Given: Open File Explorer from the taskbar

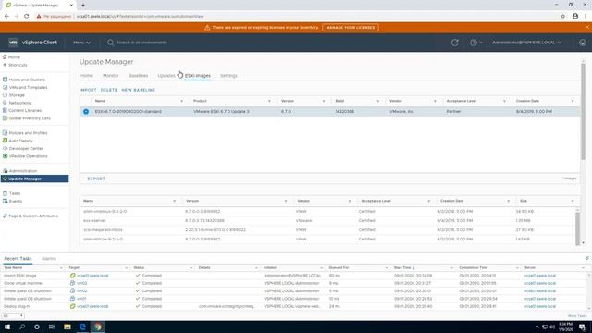Looking at the screenshot, I should point(68,327).
